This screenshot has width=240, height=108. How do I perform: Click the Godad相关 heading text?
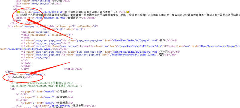click(x=19, y=77)
